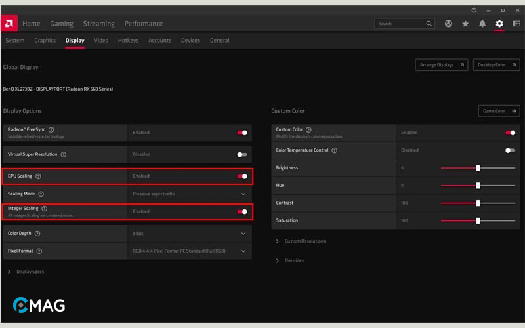Click the help icon beside GPU Scaling

coord(38,176)
